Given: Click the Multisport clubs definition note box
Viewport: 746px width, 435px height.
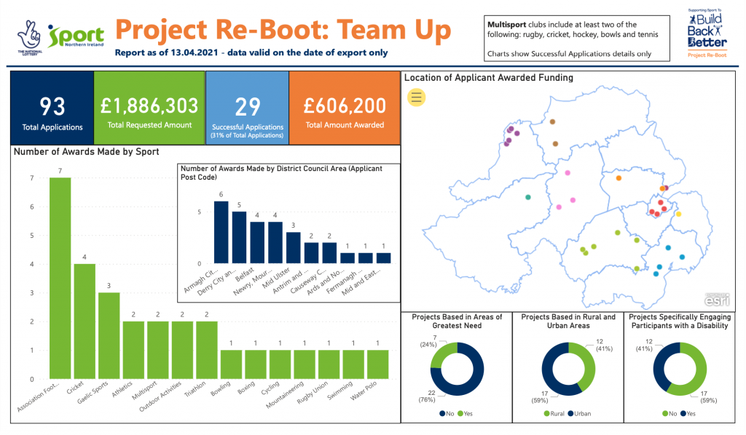Looking at the screenshot, I should [577, 39].
